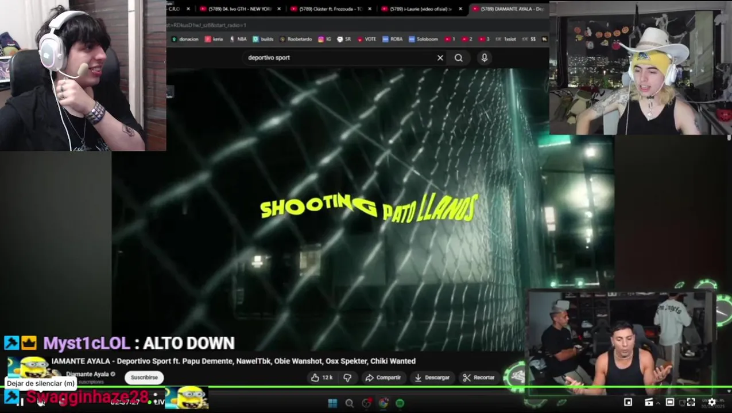This screenshot has height=413, width=732.
Task: Open Chrome from the taskbar
Action: coord(383,403)
